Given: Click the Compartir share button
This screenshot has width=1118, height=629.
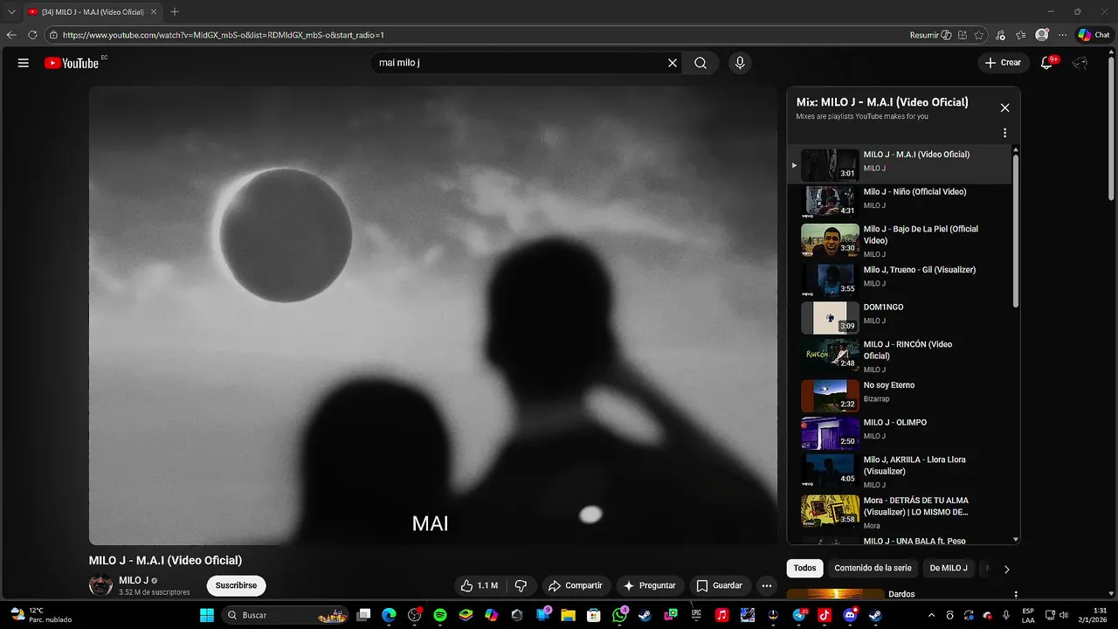Looking at the screenshot, I should (x=575, y=585).
